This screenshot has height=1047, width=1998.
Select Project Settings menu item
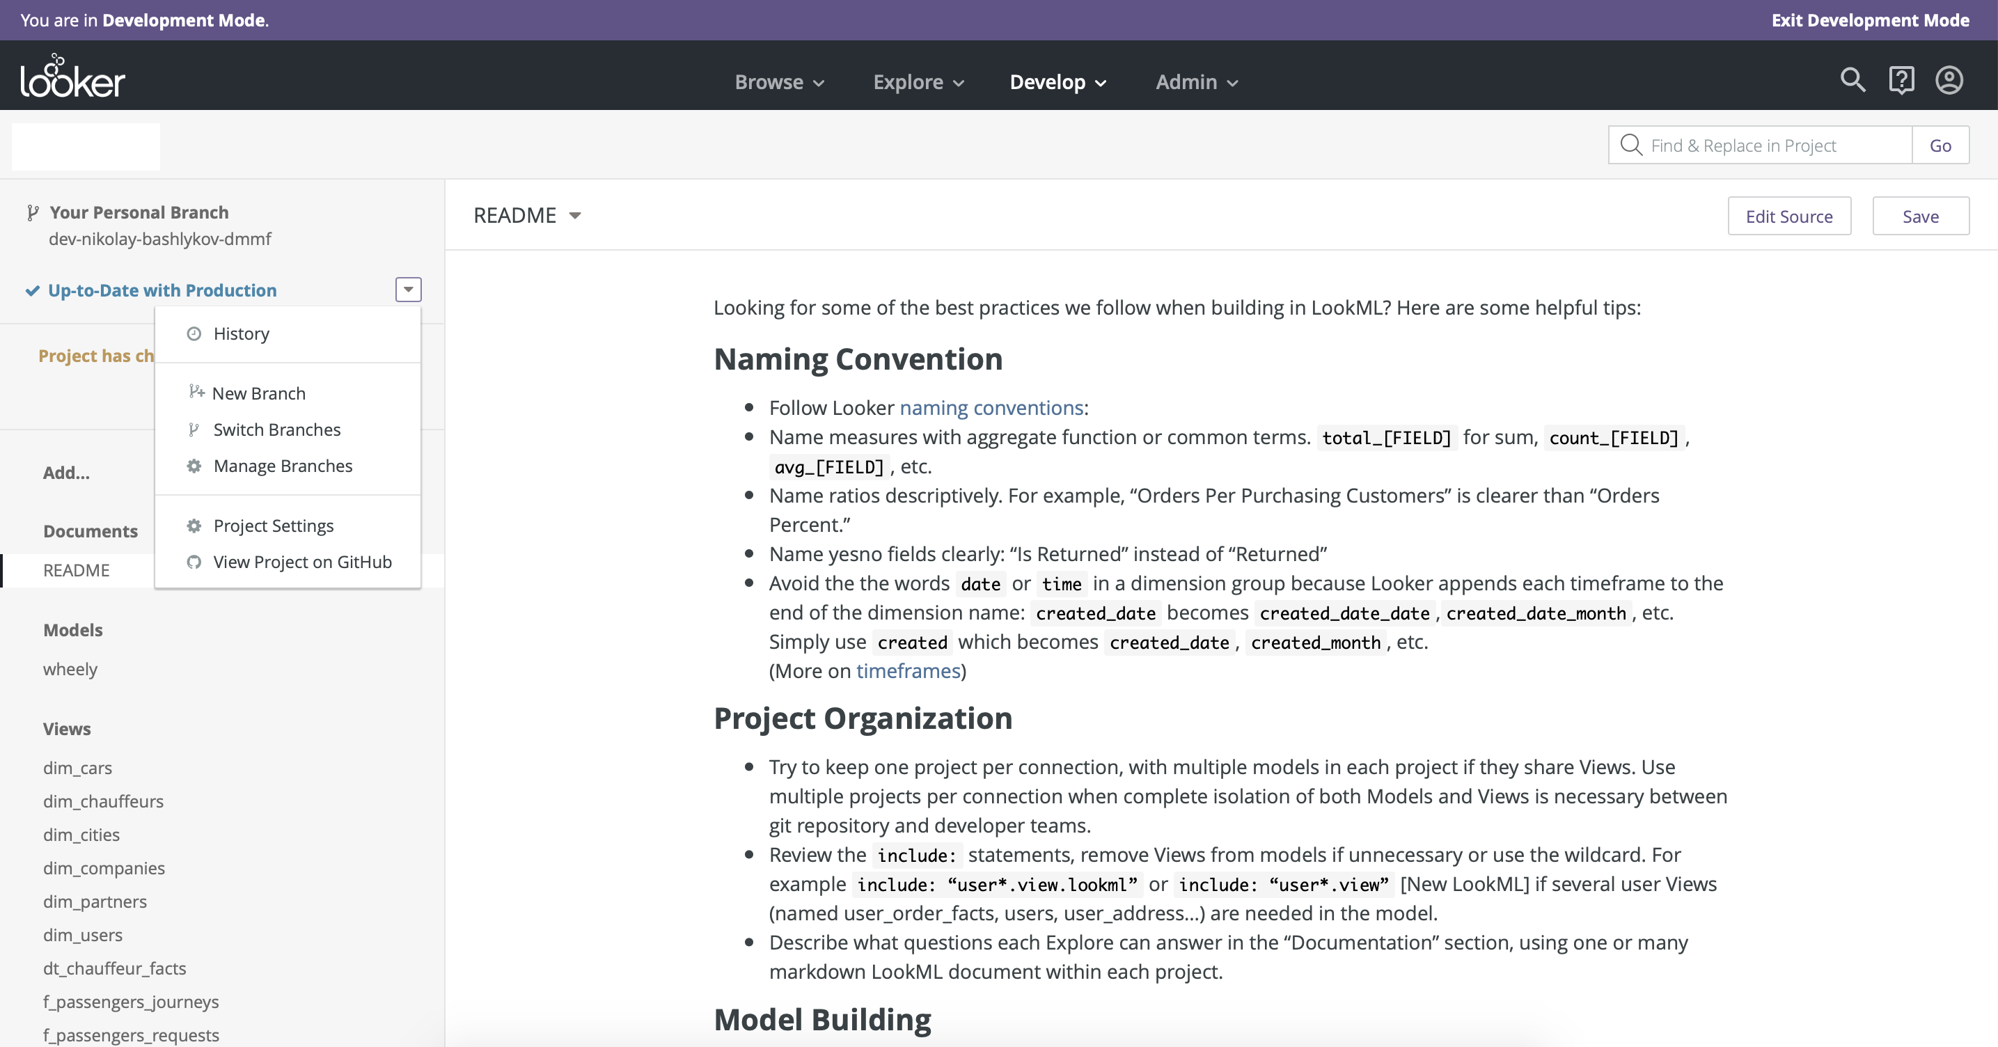[x=273, y=526]
